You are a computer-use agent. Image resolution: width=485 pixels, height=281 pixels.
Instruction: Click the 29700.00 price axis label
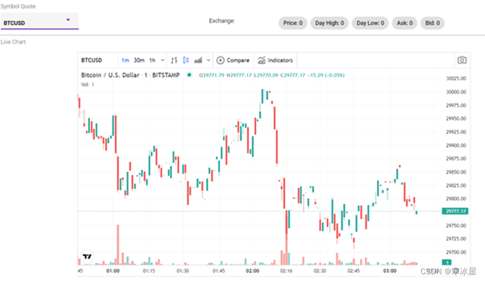coord(456,252)
